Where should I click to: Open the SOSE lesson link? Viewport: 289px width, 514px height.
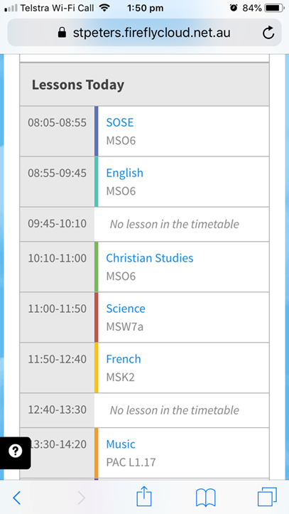coord(120,122)
